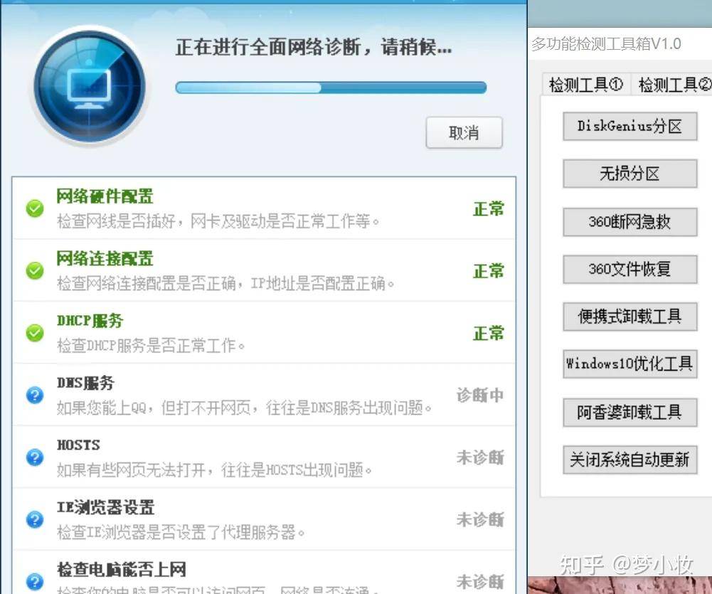712x594 pixels.
Task: Click 未诊断 status of 检查电脑能否上网
Action: point(480,582)
